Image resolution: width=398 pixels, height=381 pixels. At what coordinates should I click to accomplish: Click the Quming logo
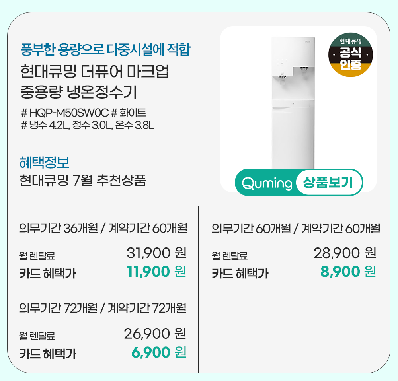point(267,183)
